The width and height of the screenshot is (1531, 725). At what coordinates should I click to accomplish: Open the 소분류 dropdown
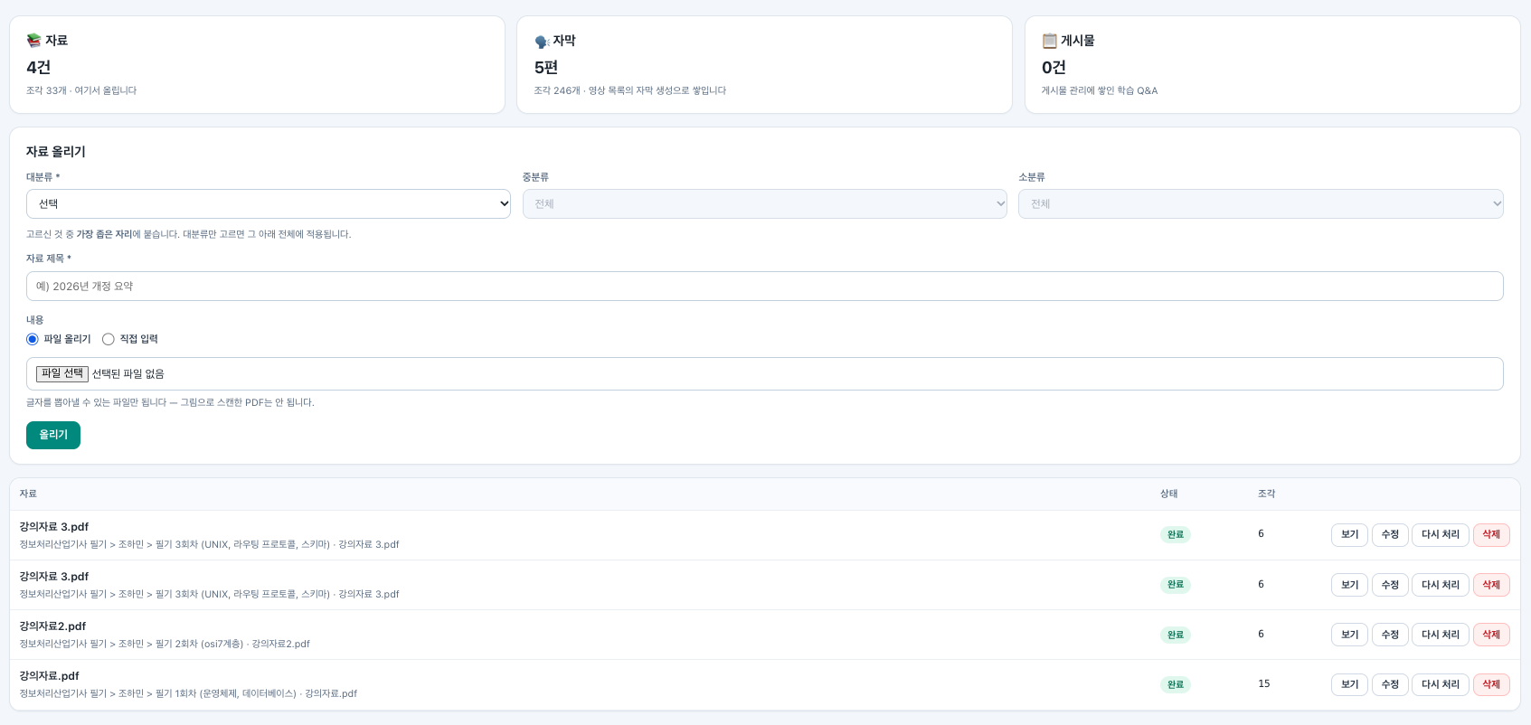(x=1261, y=203)
